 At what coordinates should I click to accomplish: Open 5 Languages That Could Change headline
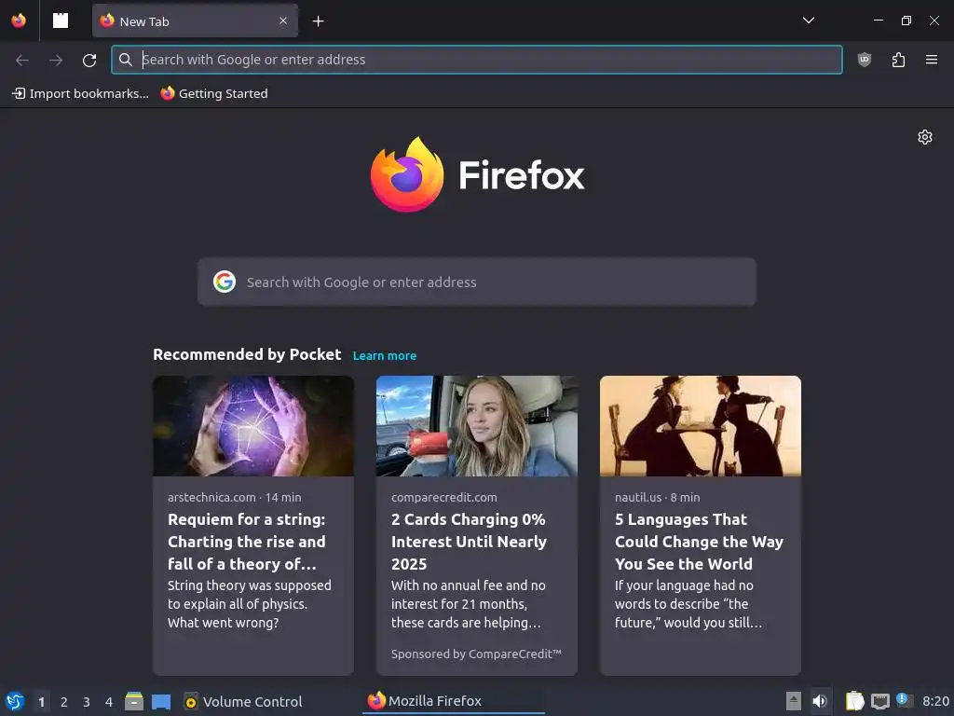tap(699, 542)
